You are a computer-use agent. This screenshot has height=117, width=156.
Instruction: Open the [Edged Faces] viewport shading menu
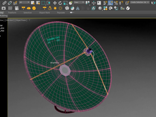(21, 20)
